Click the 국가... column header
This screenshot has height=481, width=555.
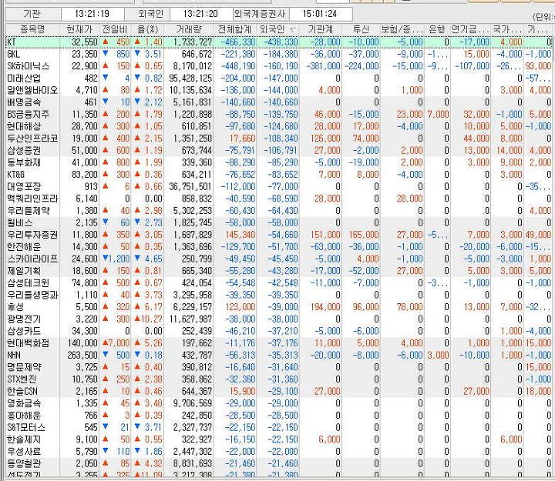coord(507,30)
